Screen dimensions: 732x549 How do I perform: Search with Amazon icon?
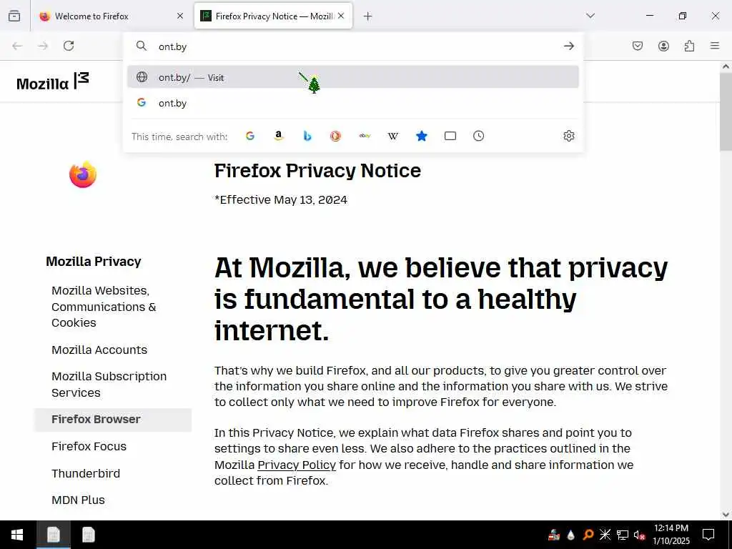pyautogui.click(x=279, y=136)
